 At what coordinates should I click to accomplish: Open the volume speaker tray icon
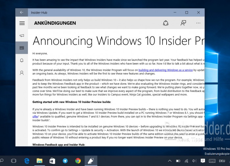tap(195, 161)
